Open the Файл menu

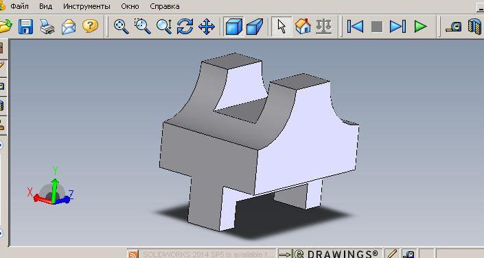[x=19, y=6]
